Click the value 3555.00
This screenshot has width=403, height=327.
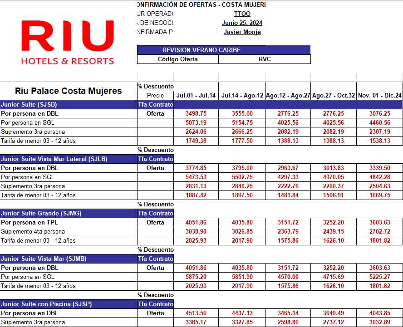(x=242, y=113)
